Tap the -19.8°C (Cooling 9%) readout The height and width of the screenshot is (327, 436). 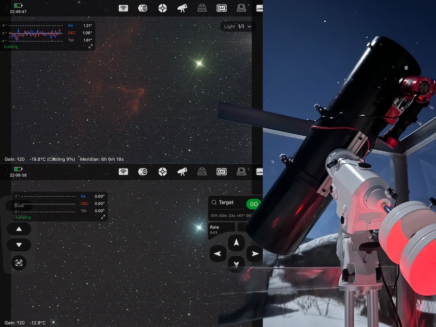point(52,159)
